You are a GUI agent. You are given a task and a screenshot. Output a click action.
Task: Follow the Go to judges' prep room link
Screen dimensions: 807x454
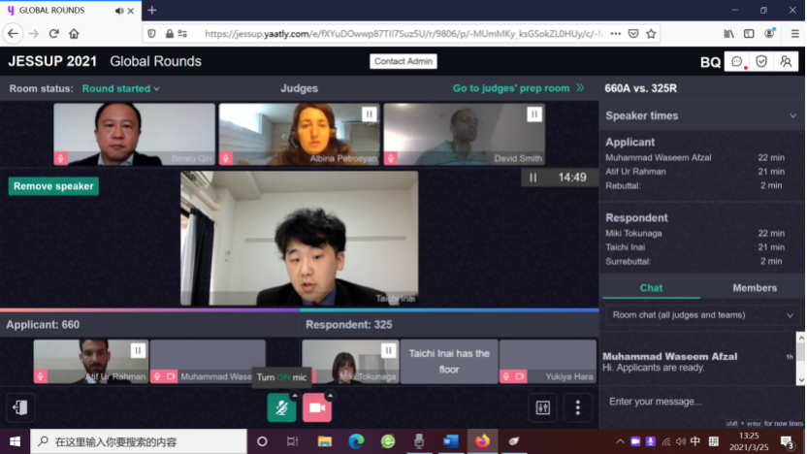[x=518, y=88]
